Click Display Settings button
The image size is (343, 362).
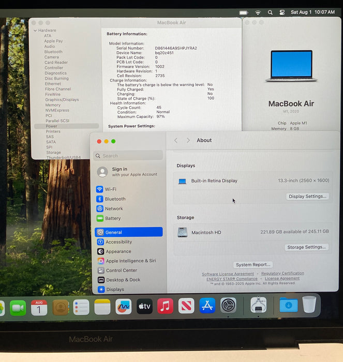pos(307,196)
